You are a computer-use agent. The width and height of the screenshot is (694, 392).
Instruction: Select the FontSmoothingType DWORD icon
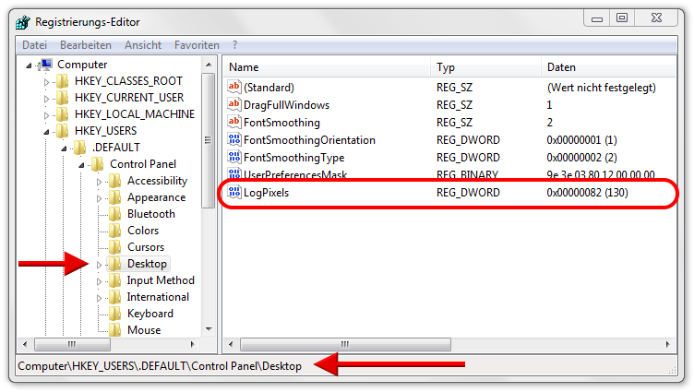point(233,157)
